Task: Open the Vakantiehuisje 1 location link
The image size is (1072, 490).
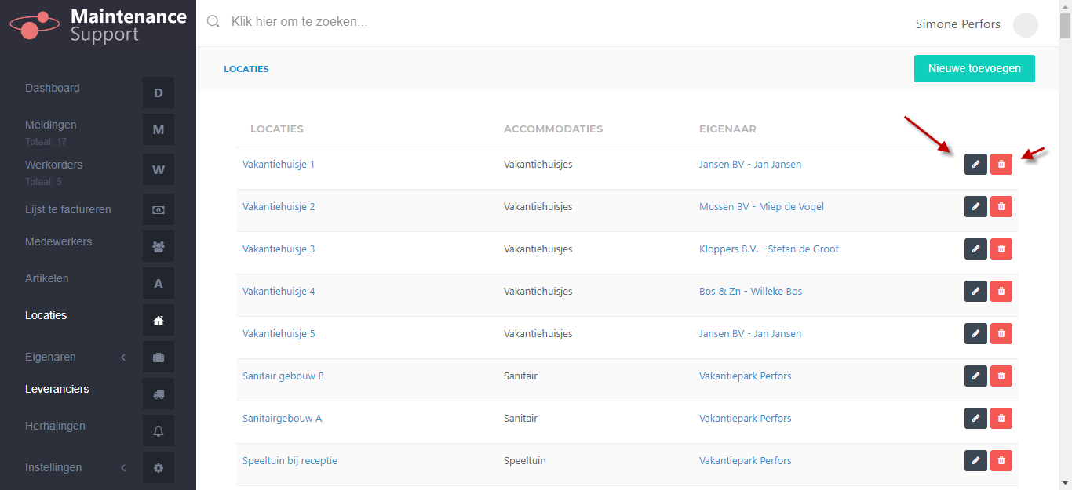Action: coord(279,165)
